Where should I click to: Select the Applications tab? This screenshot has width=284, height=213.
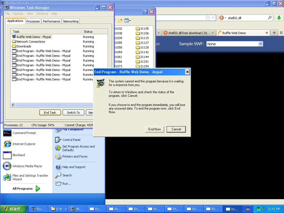pos(15,21)
